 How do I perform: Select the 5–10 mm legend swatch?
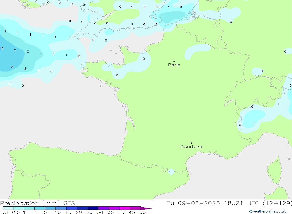[51, 208]
